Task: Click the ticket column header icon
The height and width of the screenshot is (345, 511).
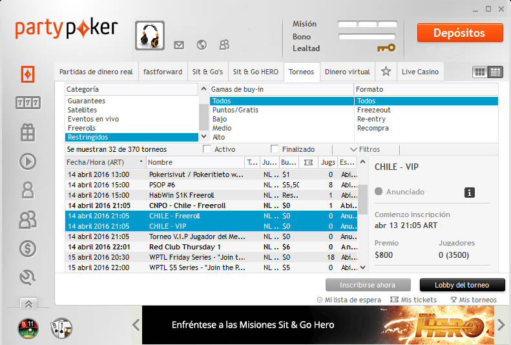Action: (308, 162)
